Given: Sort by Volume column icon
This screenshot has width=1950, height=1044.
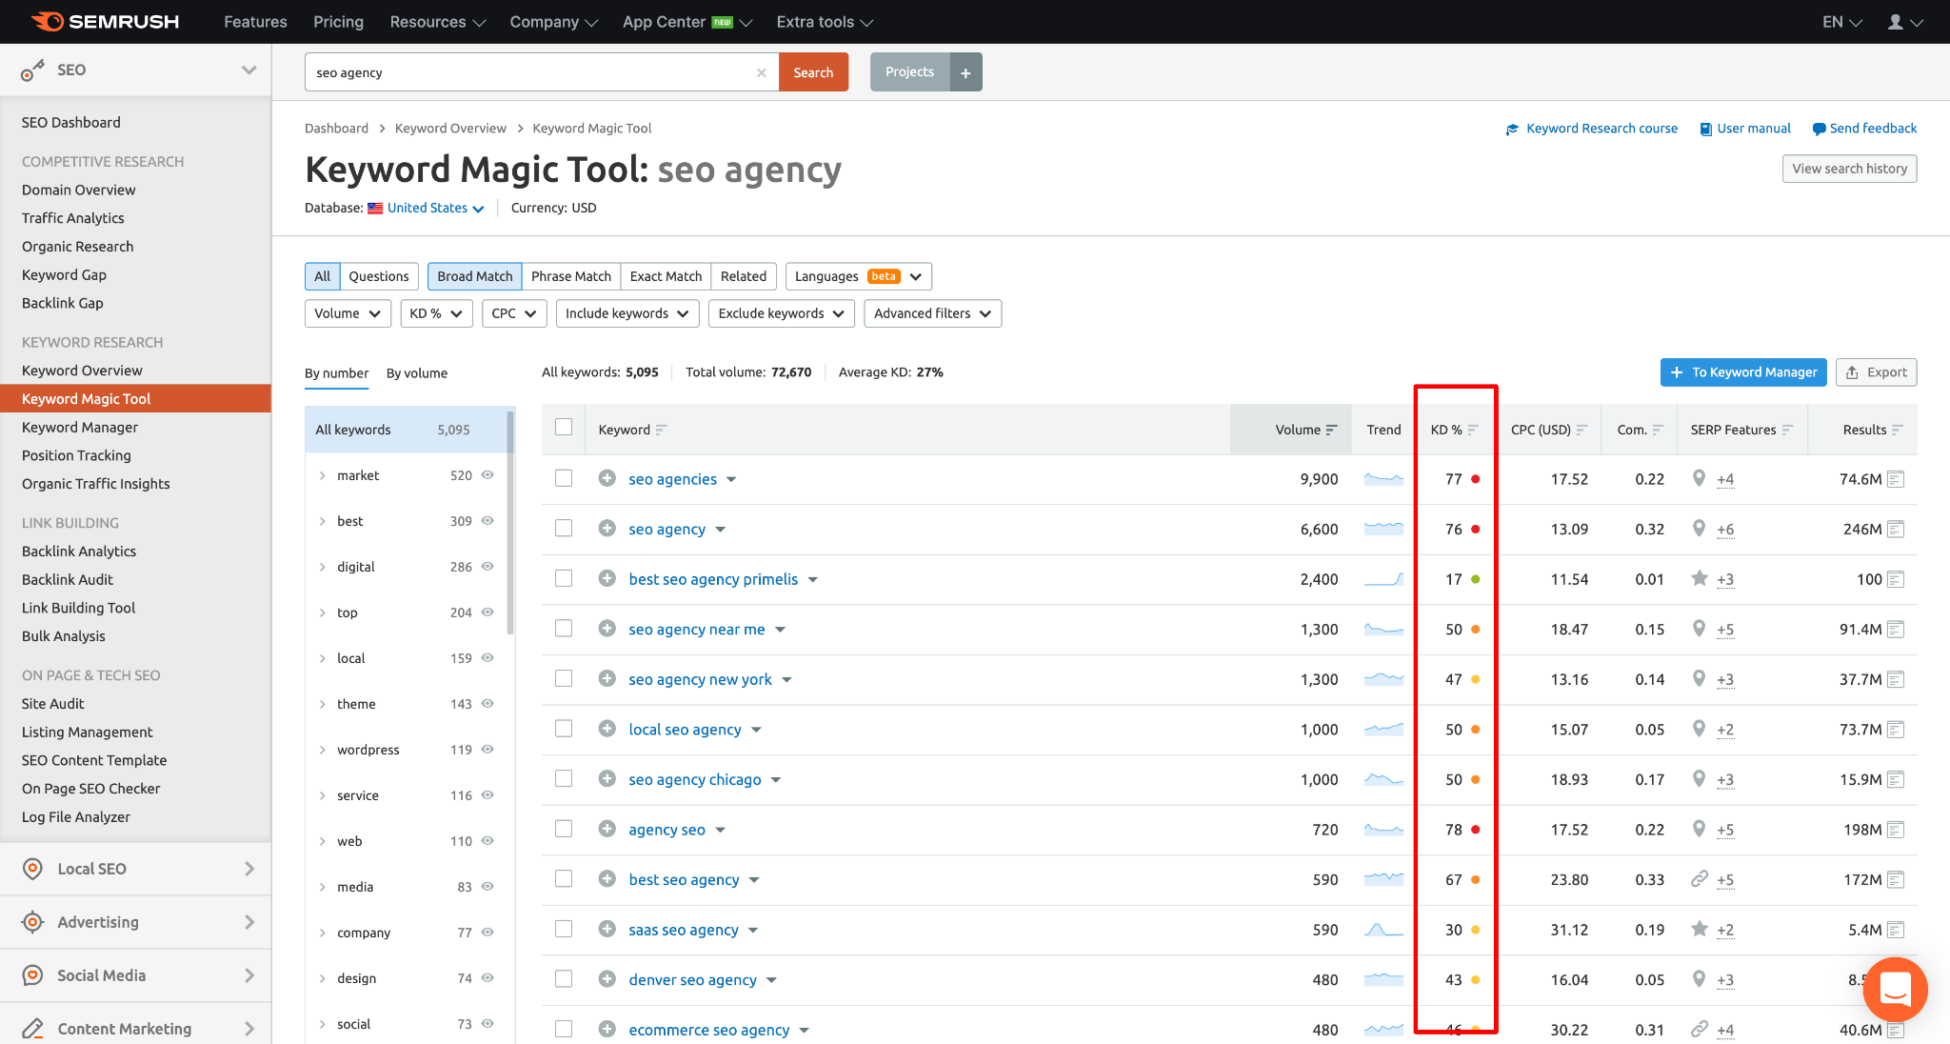Looking at the screenshot, I should pyautogui.click(x=1331, y=430).
